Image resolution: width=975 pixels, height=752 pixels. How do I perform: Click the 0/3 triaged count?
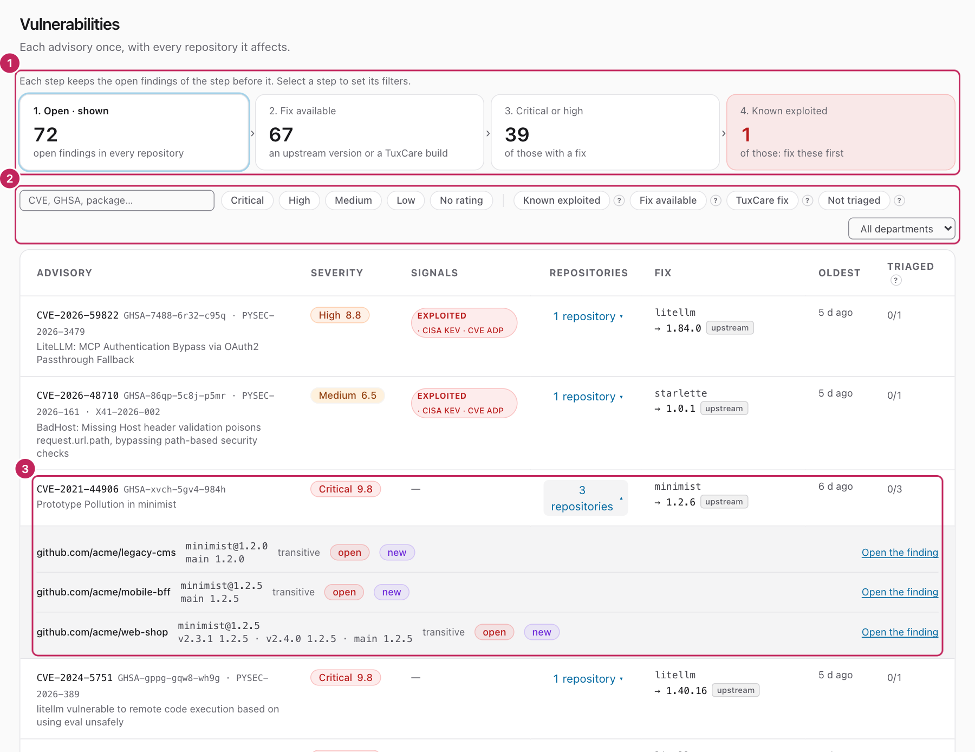click(x=894, y=489)
